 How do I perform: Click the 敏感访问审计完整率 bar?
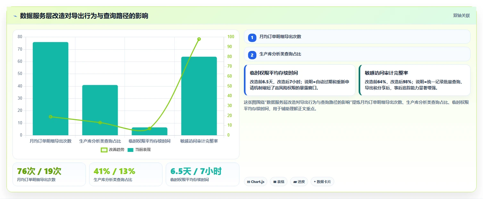pyautogui.click(x=199, y=96)
